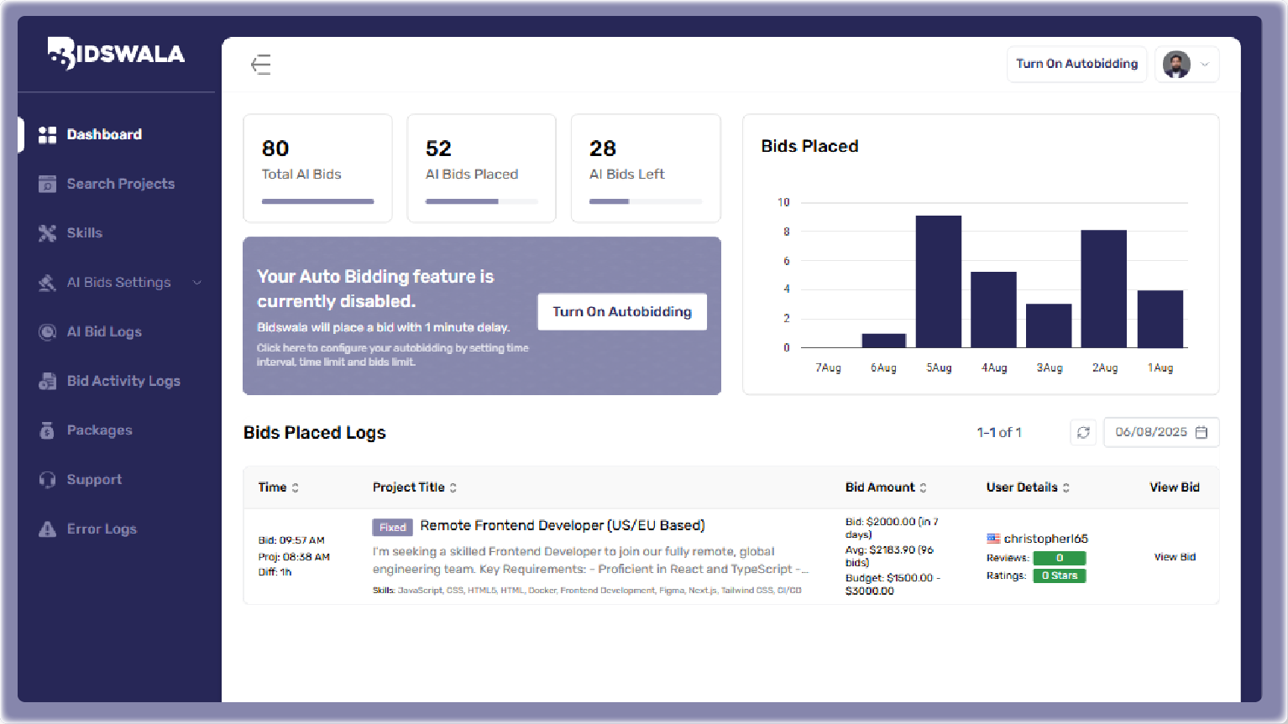Collapse the panel with the back arrow icon
This screenshot has width=1288, height=724.
[261, 64]
